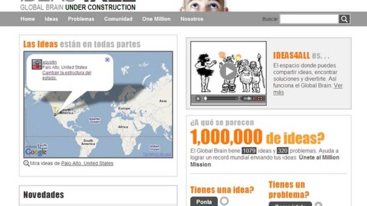Focus the Buscar search field
Viewport: 367px width, 206px height.
pyautogui.click(x=309, y=19)
